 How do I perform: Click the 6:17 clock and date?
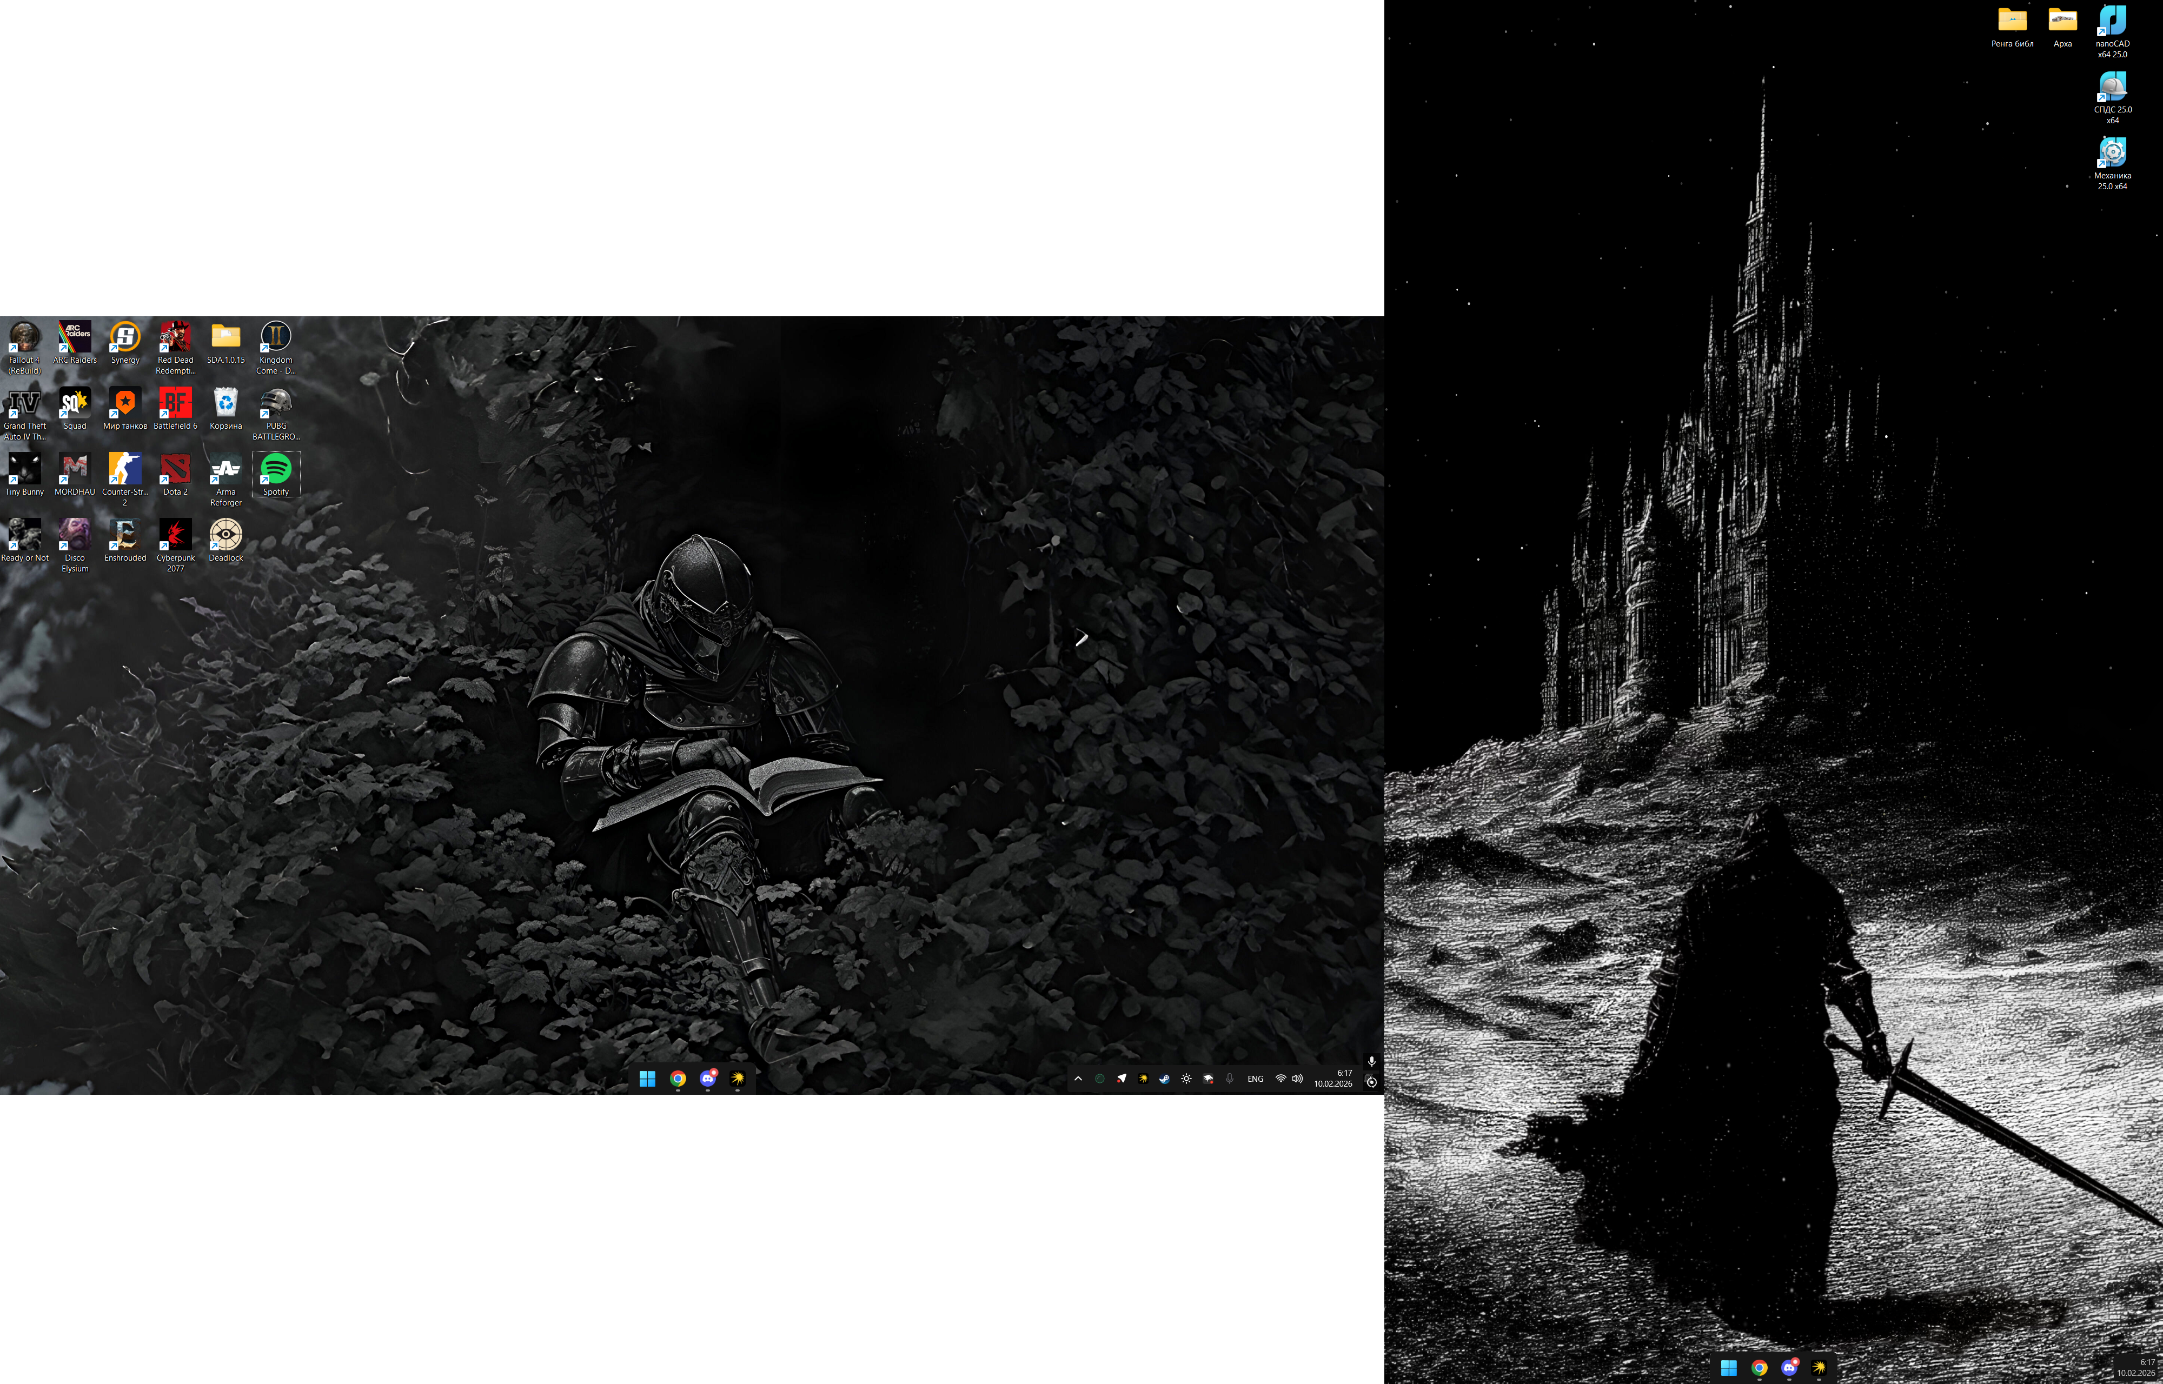click(1332, 1079)
